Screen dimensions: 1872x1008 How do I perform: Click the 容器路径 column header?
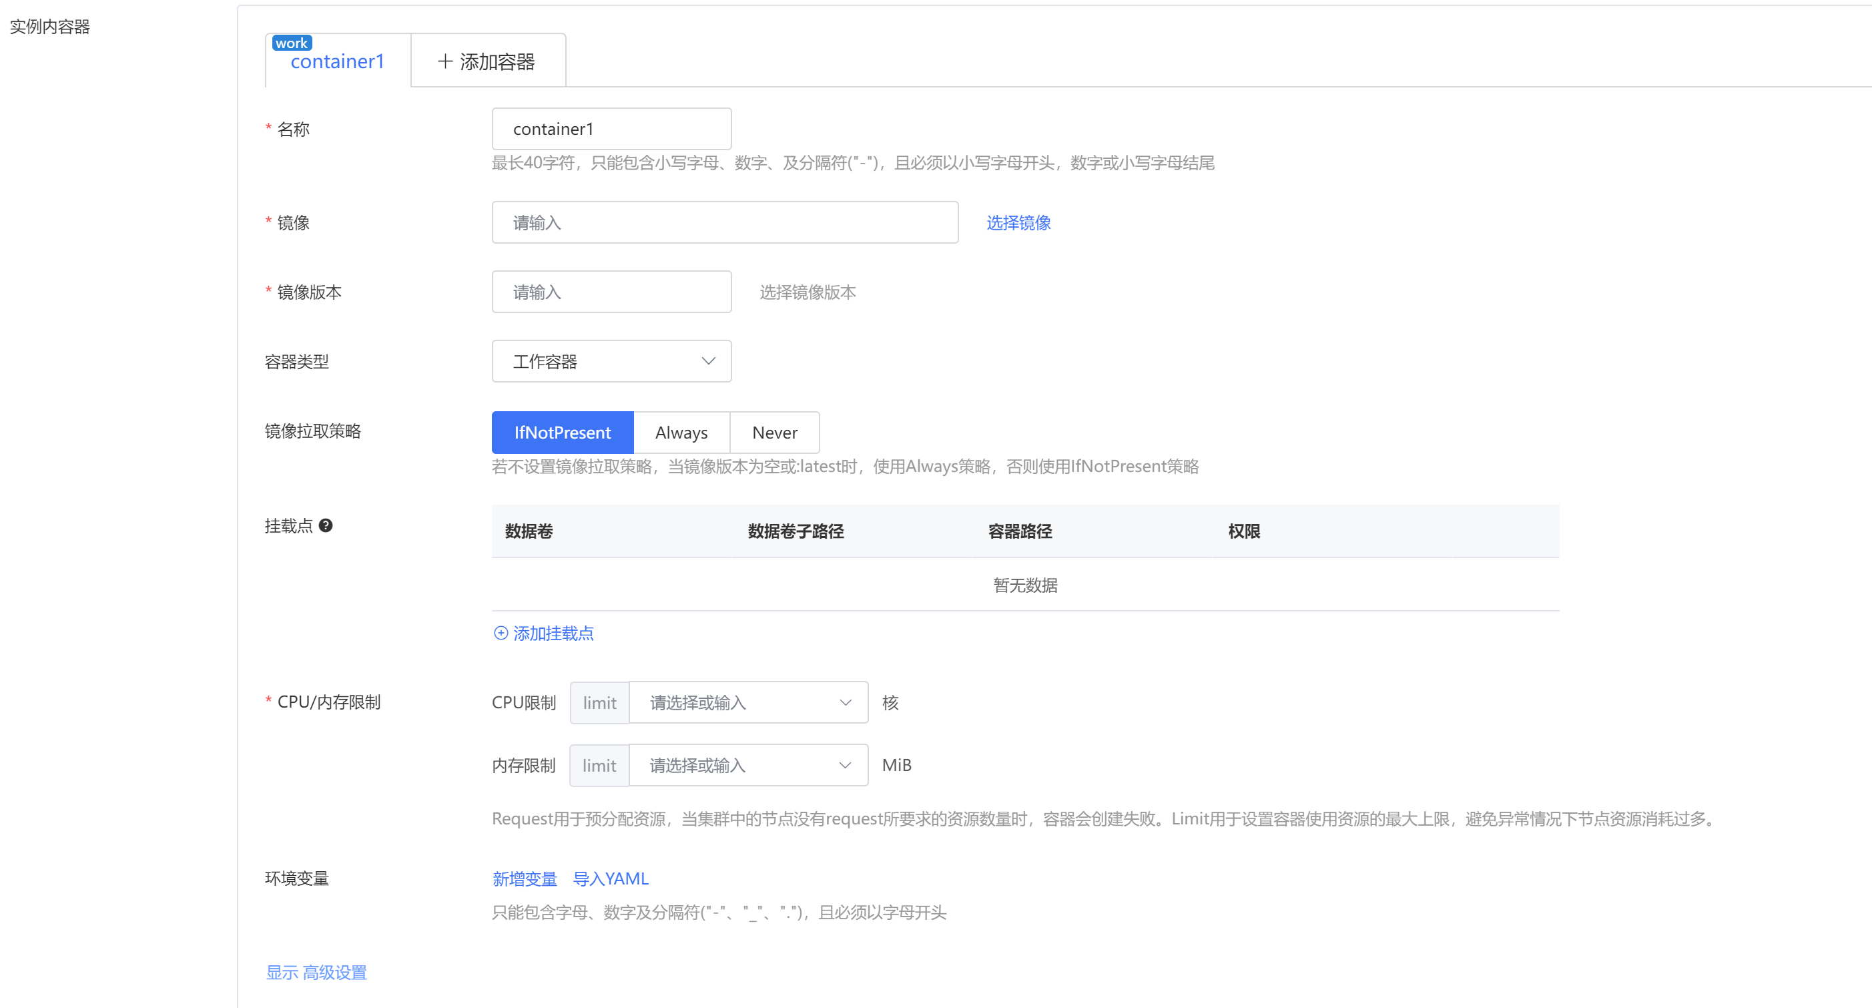click(x=1020, y=531)
